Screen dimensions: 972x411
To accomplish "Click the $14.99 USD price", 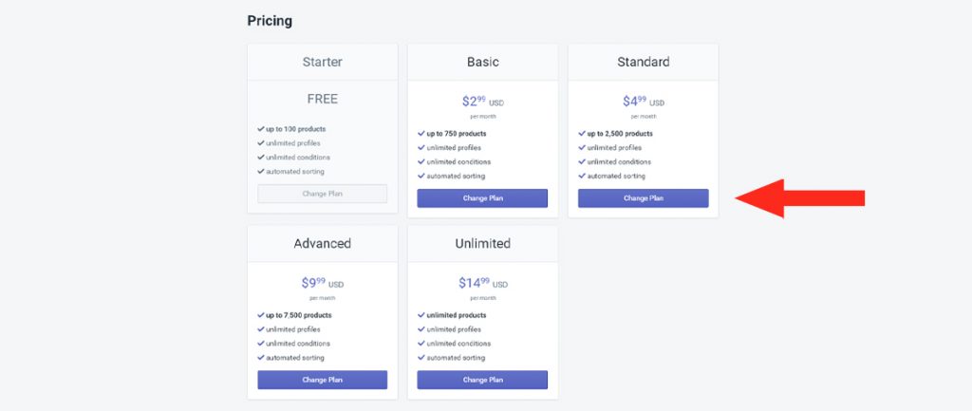I will click(483, 283).
